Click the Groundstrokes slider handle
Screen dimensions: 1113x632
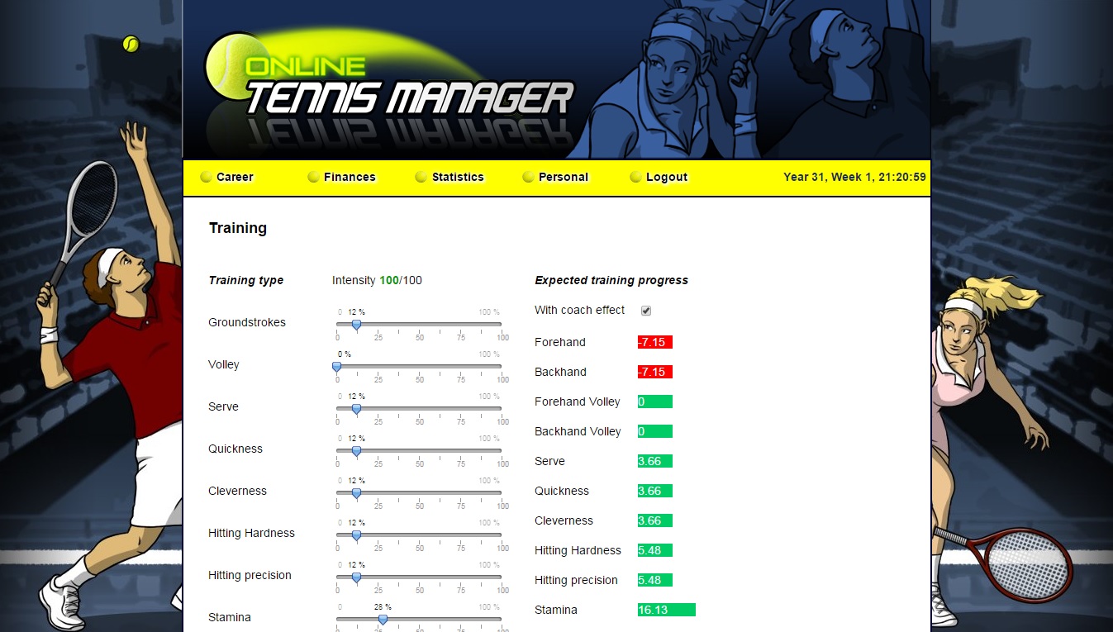[x=356, y=325]
